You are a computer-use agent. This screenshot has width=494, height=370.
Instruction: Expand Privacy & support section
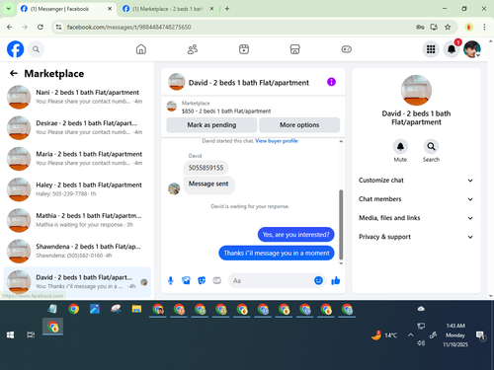click(x=416, y=237)
